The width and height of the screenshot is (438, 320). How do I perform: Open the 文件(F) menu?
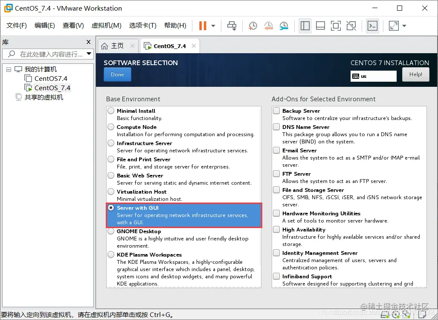pyautogui.click(x=17, y=26)
